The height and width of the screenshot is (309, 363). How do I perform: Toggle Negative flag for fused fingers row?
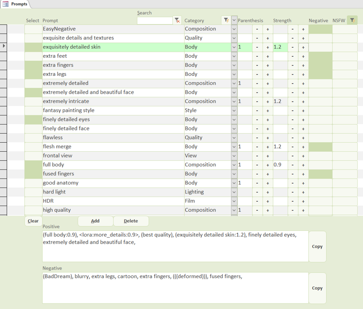320,174
